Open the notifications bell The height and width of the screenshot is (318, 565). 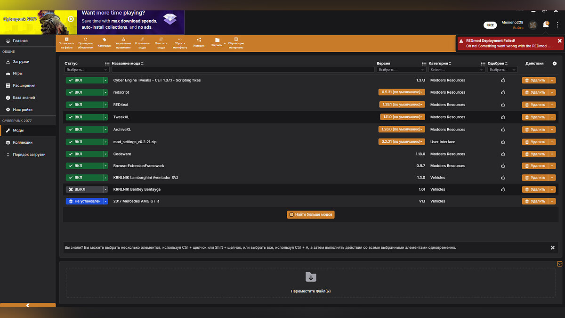[x=546, y=25]
